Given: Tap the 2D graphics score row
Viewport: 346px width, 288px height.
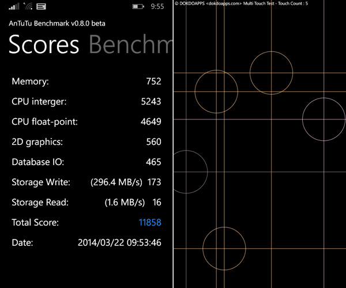Looking at the screenshot, I should click(86, 142).
